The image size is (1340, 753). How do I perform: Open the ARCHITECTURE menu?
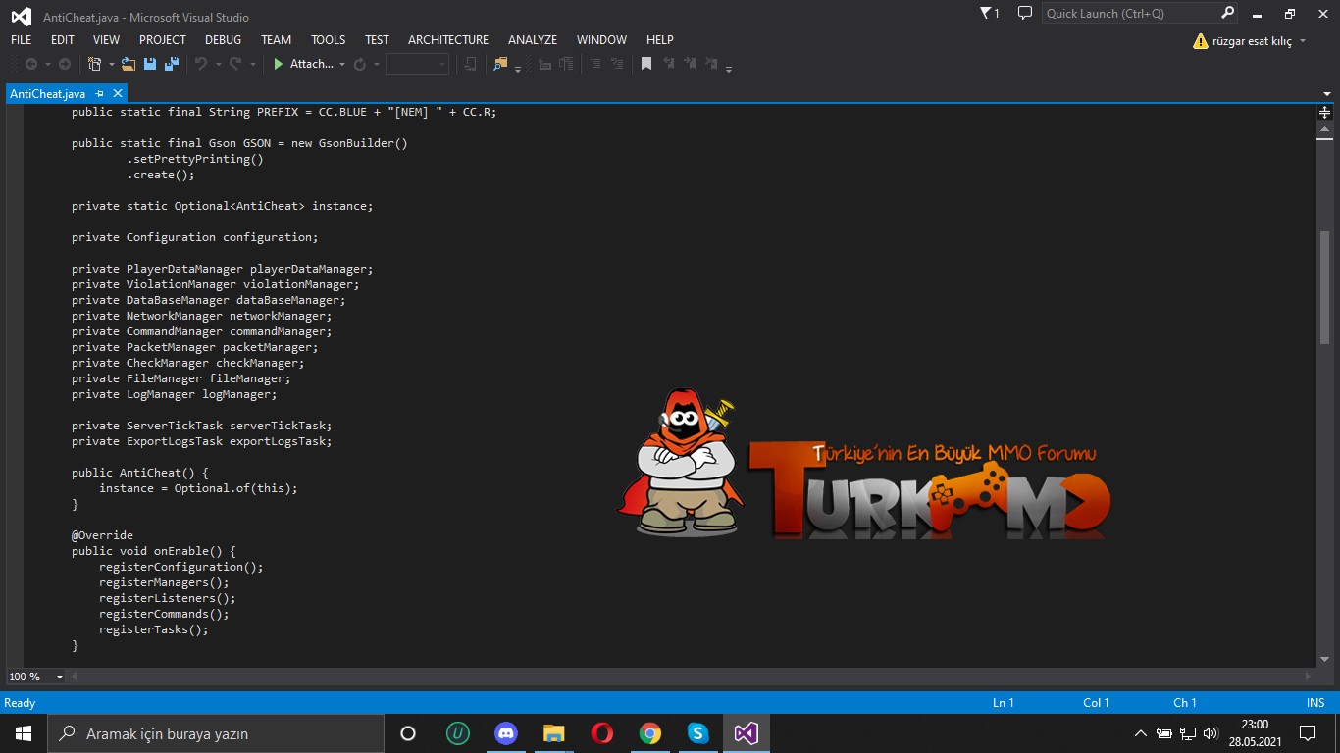pyautogui.click(x=448, y=40)
